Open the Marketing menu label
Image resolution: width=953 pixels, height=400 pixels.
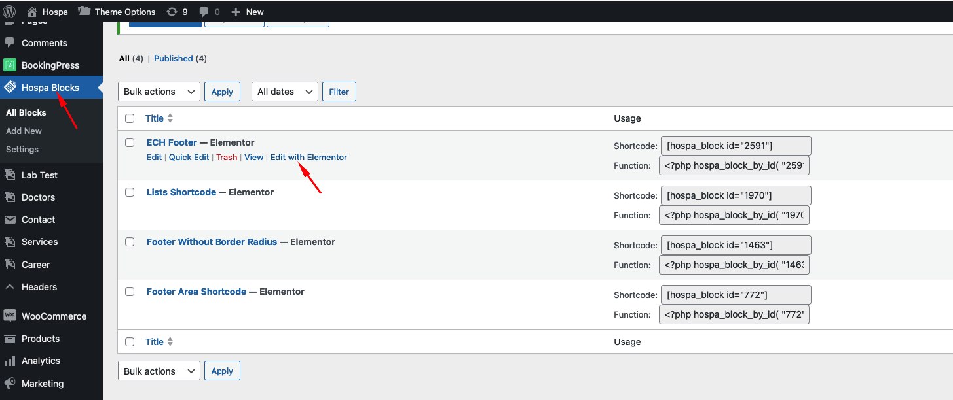click(43, 384)
